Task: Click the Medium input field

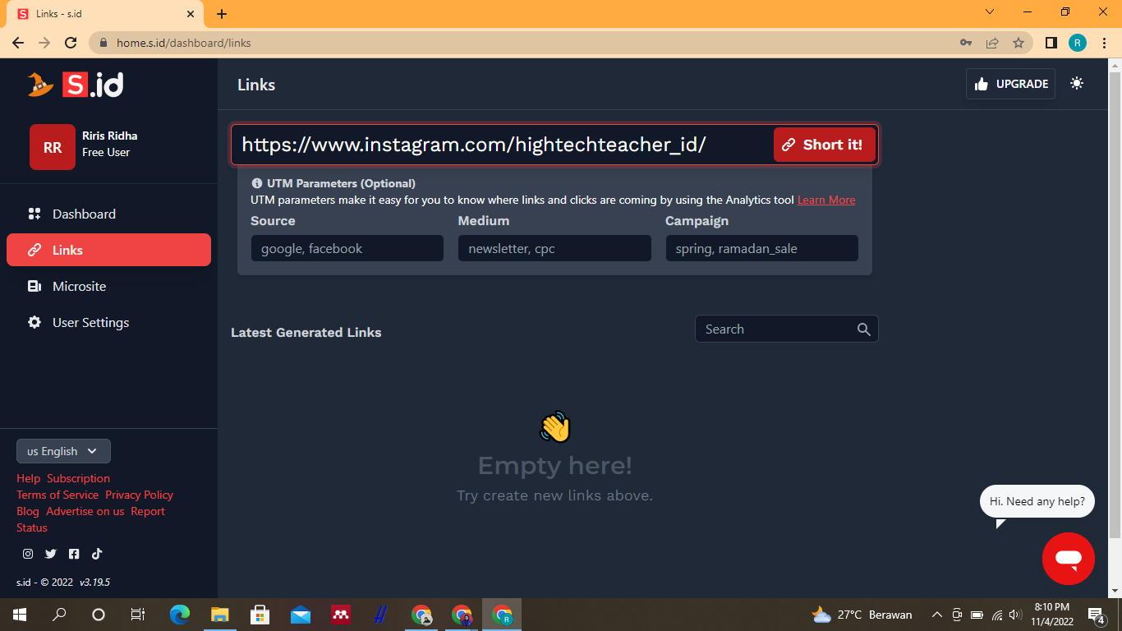Action: coord(554,248)
